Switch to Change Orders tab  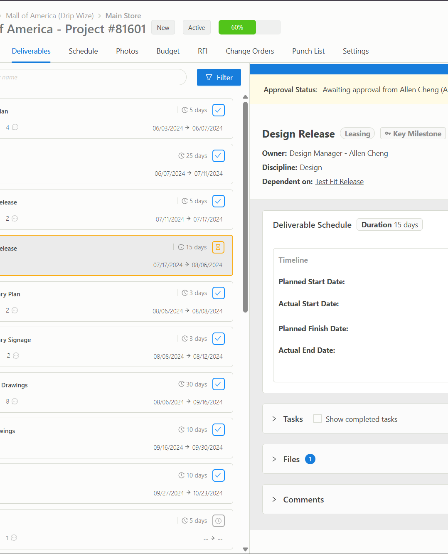coord(250,51)
